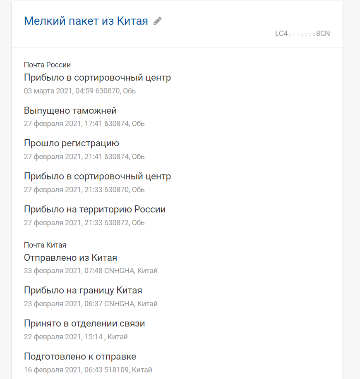Select the "Выпущено таможней" status entry

tap(70, 111)
